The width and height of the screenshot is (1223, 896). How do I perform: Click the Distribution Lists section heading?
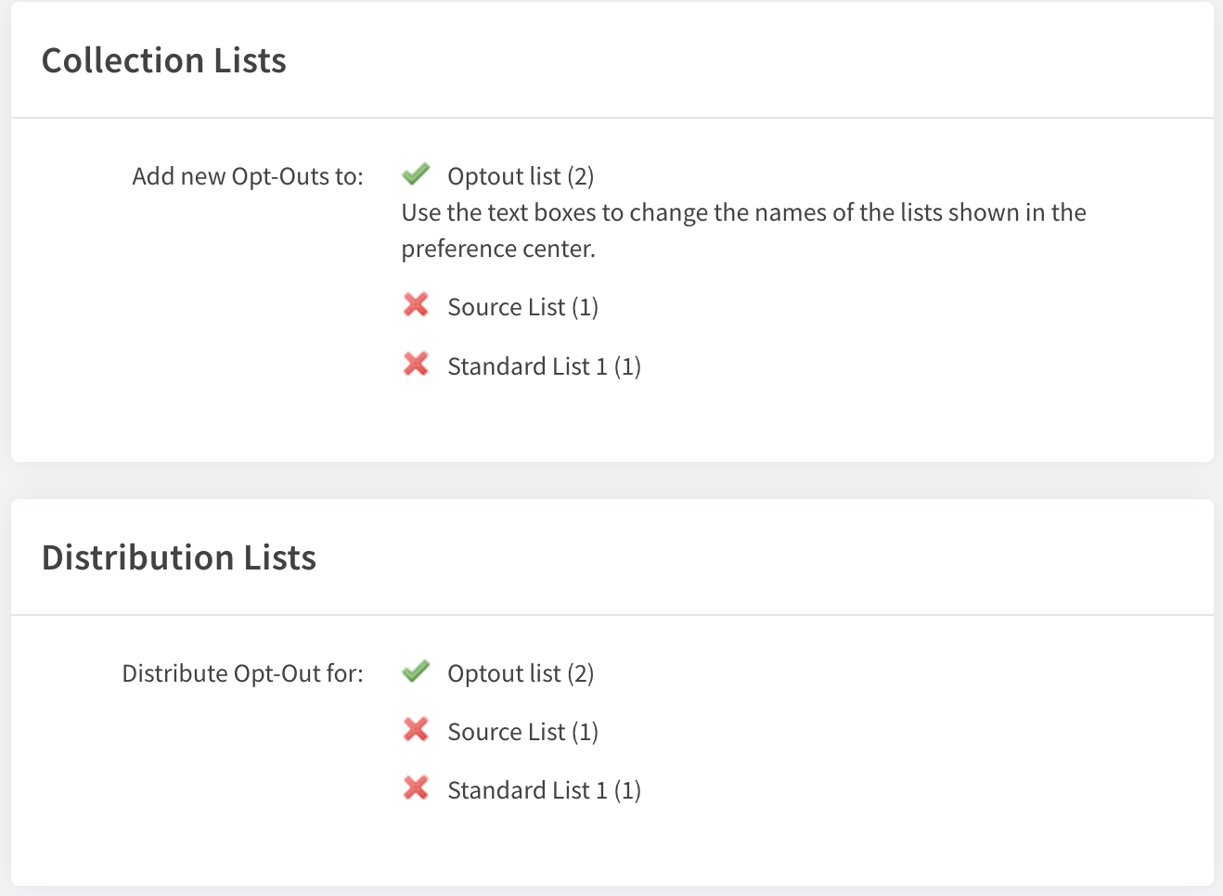[x=179, y=557]
